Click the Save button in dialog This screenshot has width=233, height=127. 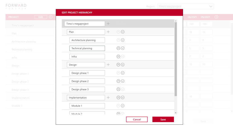point(163,120)
